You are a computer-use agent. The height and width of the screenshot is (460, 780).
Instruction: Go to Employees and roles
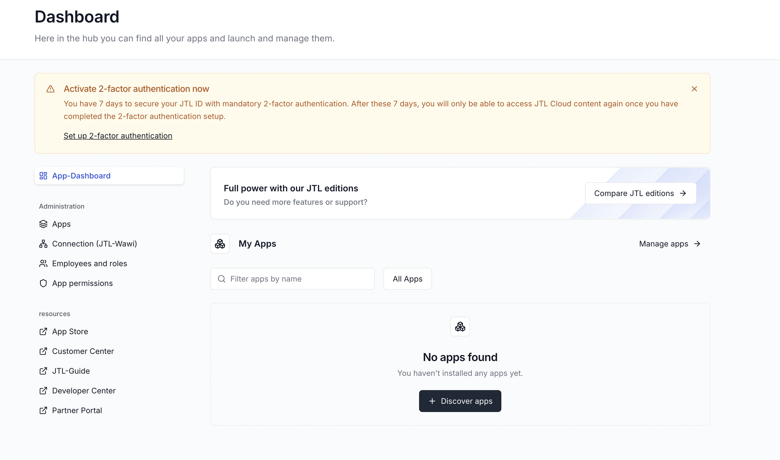point(89,263)
